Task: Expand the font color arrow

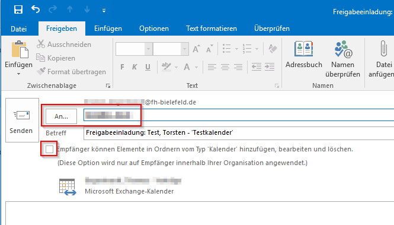Action: click(196, 67)
